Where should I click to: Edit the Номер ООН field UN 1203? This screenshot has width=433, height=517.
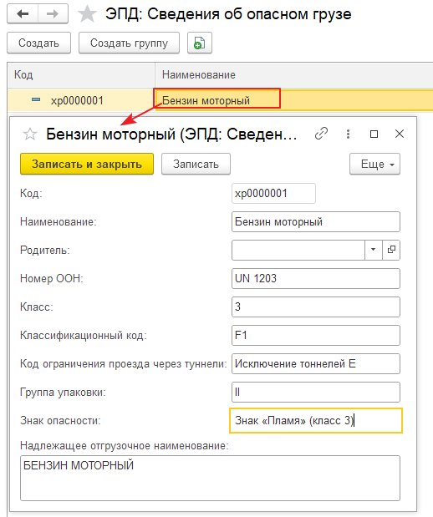(x=316, y=278)
